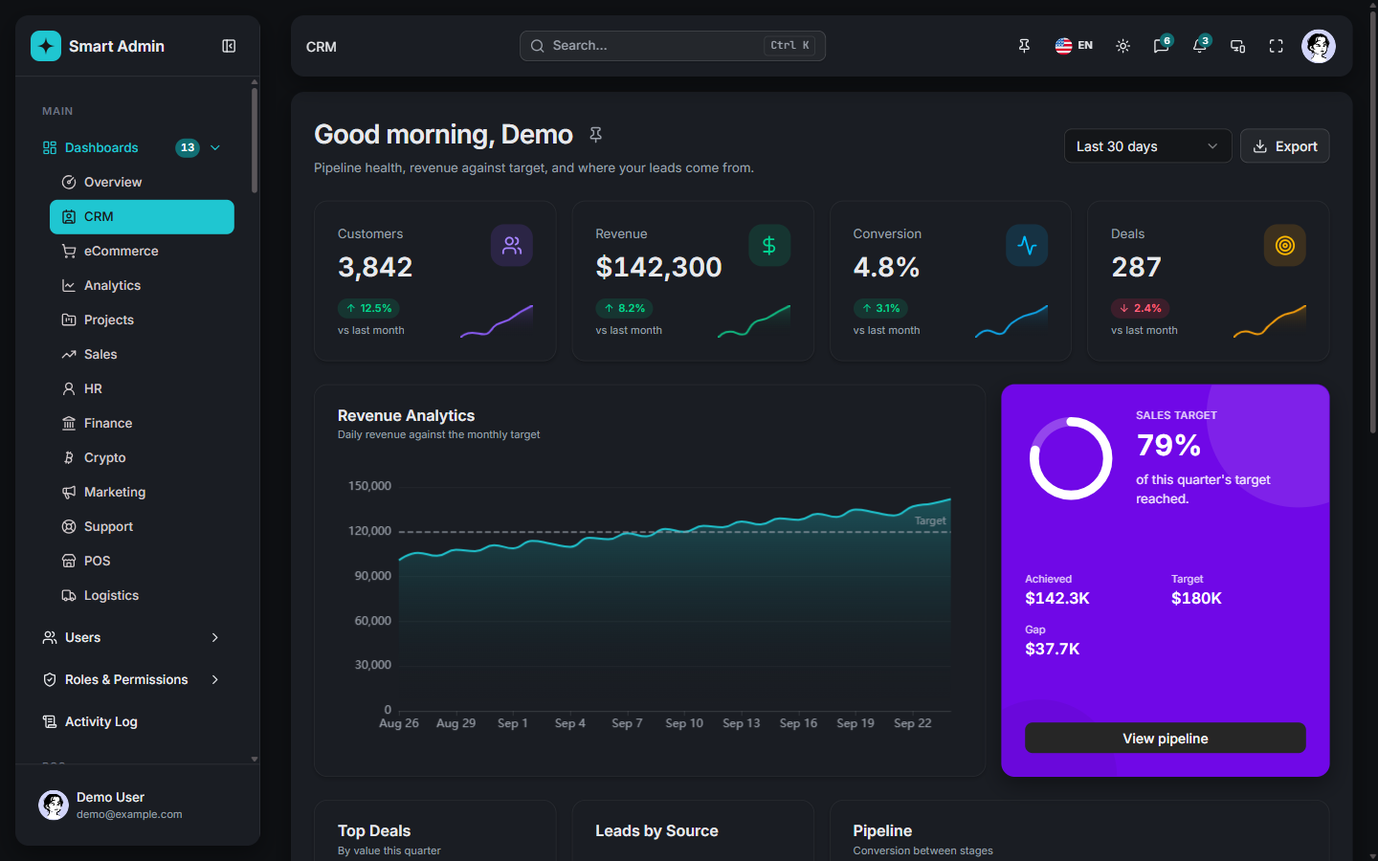
Task: Open the Last 30 days dropdown
Action: click(1147, 146)
